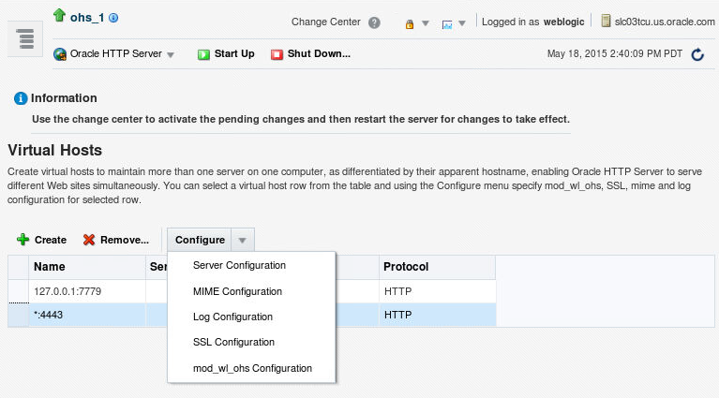
Task: Click Shut Down... button label
Action: click(x=319, y=53)
